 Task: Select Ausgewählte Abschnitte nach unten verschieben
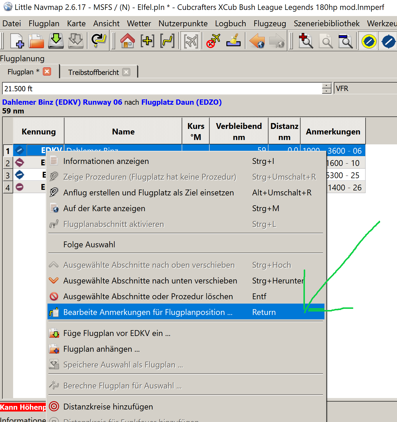tap(186, 281)
